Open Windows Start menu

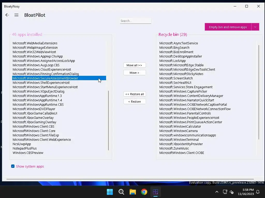click(x=110, y=192)
